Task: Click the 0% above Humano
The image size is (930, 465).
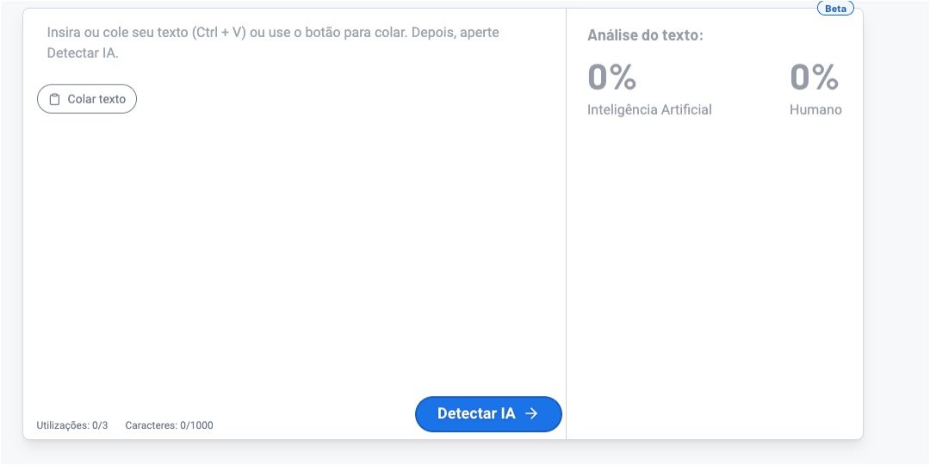Action: tap(814, 77)
